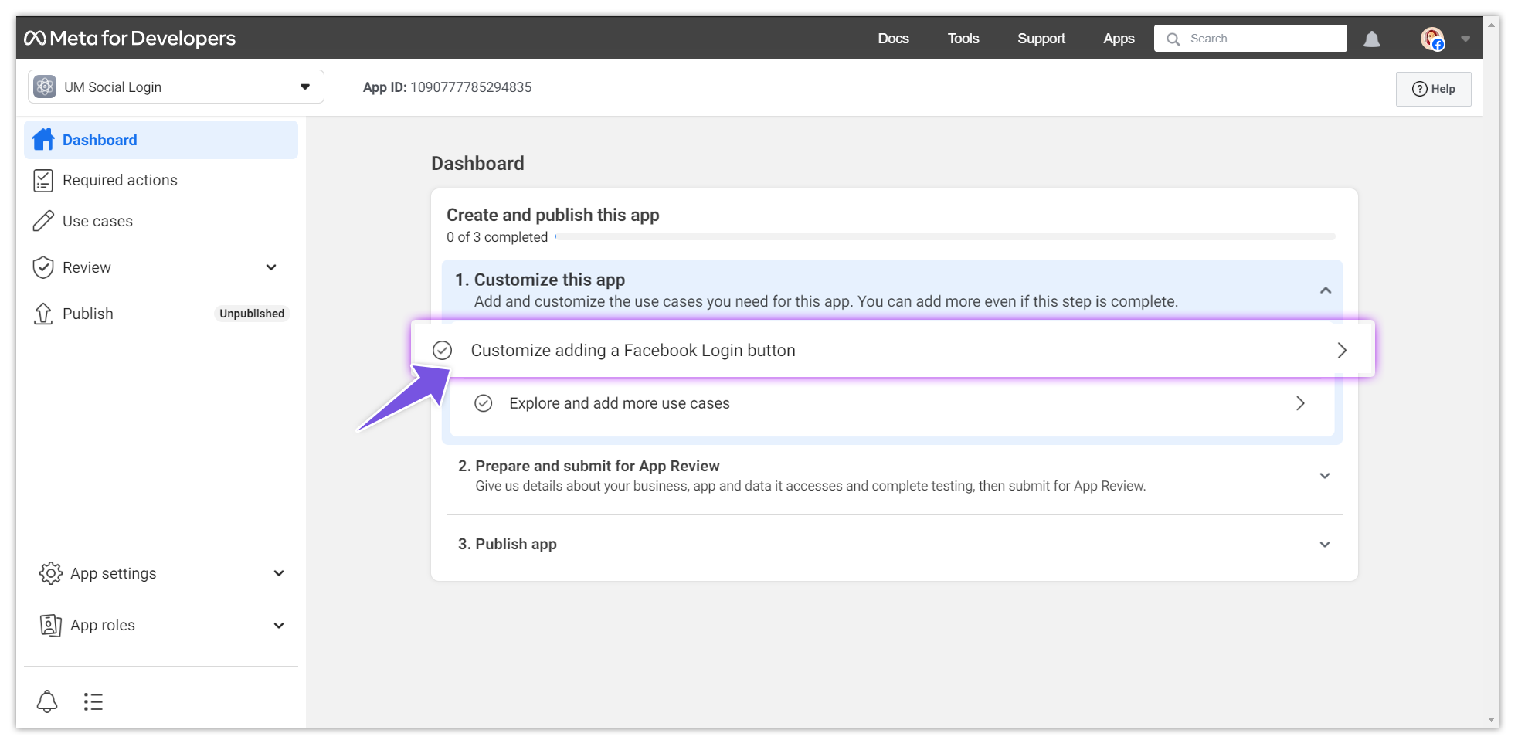Expand the Prepare and submit for App Review section
The image size is (1518, 747).
(1326, 476)
